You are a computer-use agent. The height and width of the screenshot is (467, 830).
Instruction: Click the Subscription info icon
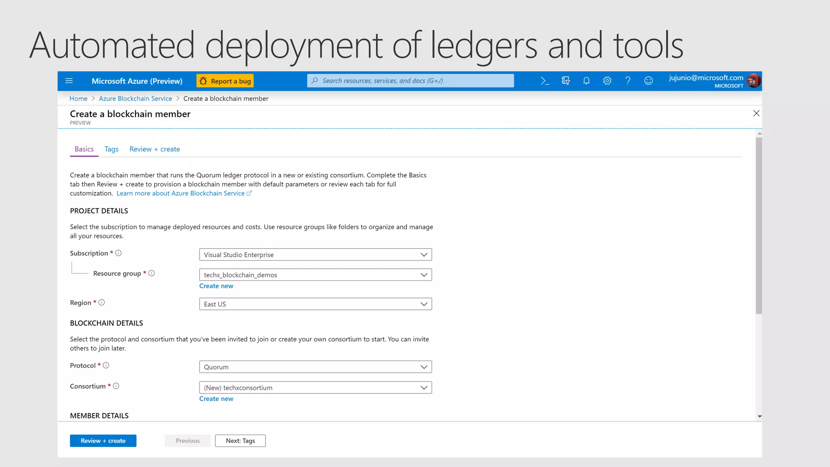[118, 253]
